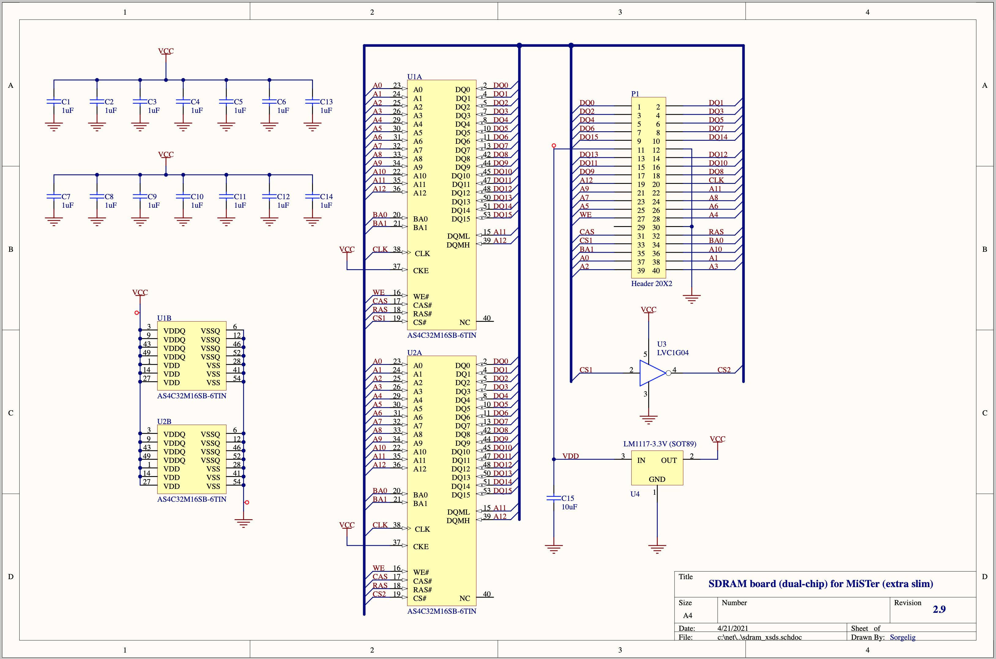Click the C1 capacitor designator
Viewport: 996px width, 659px height.
pos(66,102)
